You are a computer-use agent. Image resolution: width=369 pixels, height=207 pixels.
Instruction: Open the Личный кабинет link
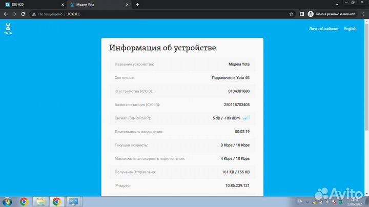(x=324, y=29)
